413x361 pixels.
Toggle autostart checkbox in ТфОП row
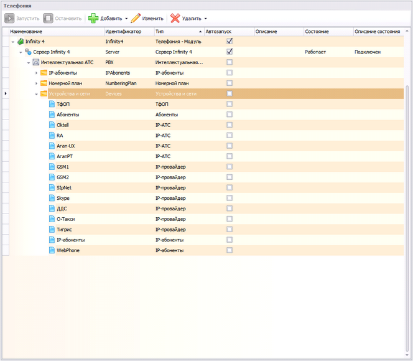[230, 104]
